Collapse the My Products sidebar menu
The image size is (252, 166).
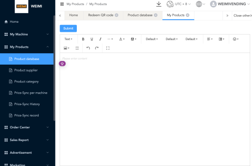click(27, 47)
